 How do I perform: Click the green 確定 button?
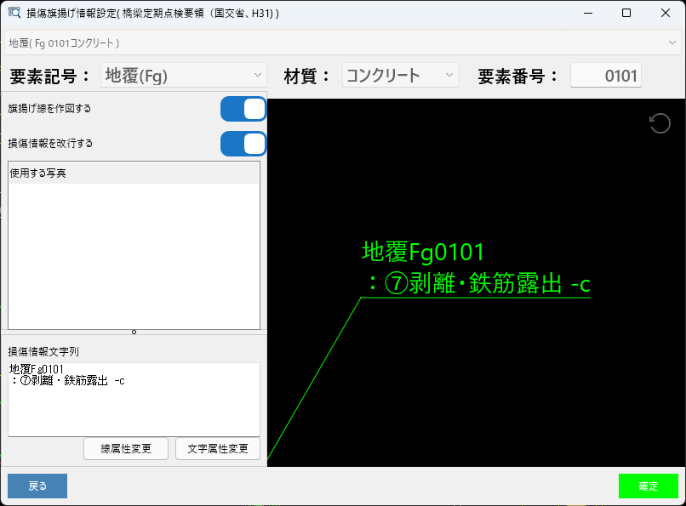tap(649, 486)
